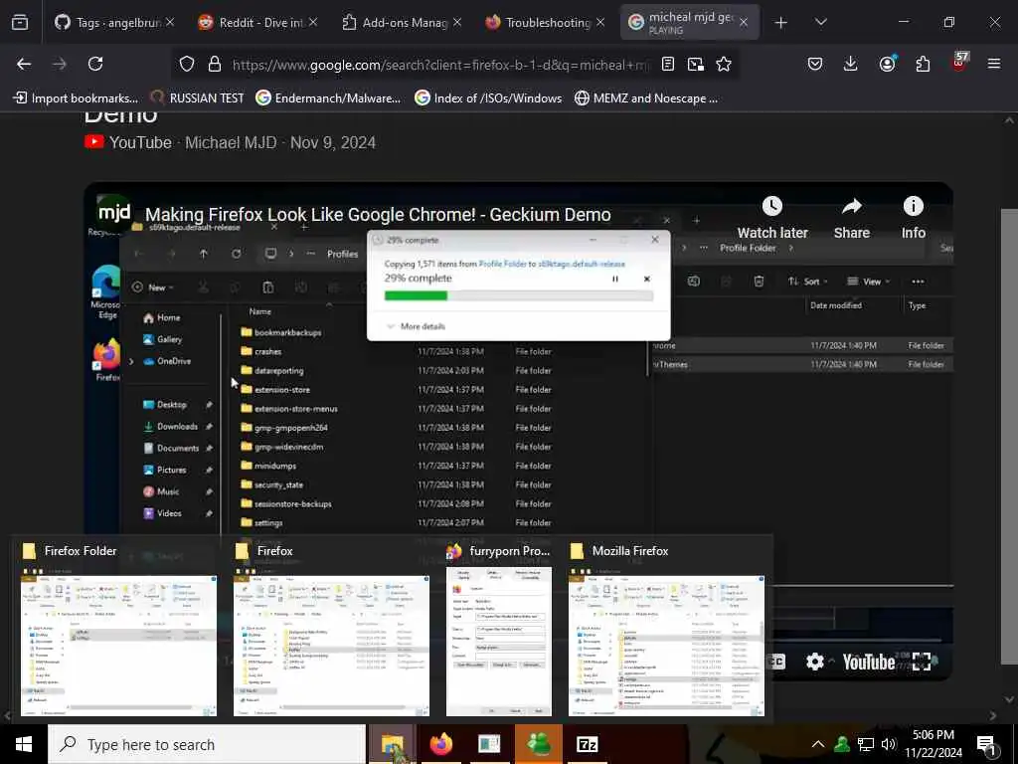Click the Michael MJD channel name
1018x764 pixels.
231,142
